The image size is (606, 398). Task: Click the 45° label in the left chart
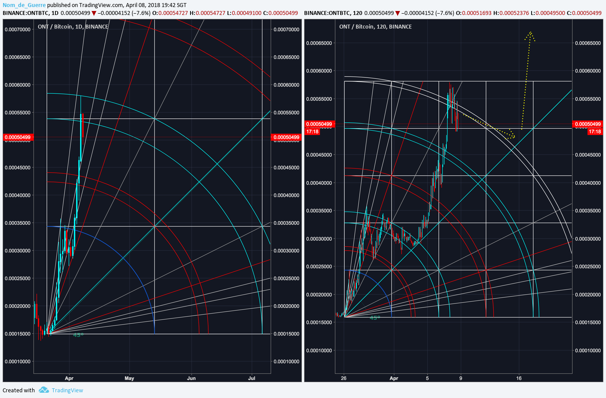point(78,335)
